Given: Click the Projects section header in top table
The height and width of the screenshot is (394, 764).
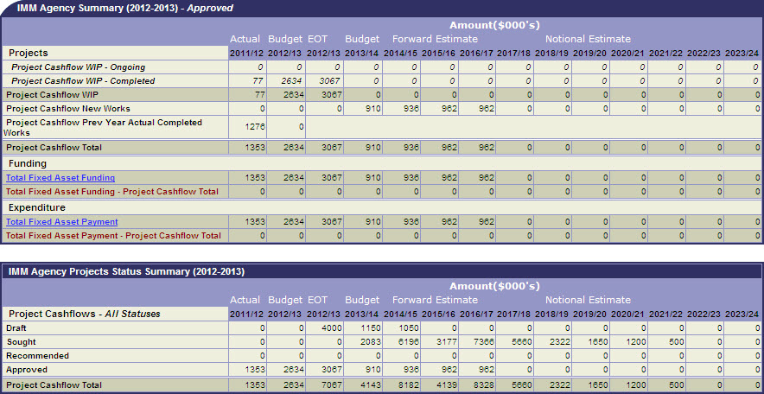Looking at the screenshot, I should click(x=29, y=54).
